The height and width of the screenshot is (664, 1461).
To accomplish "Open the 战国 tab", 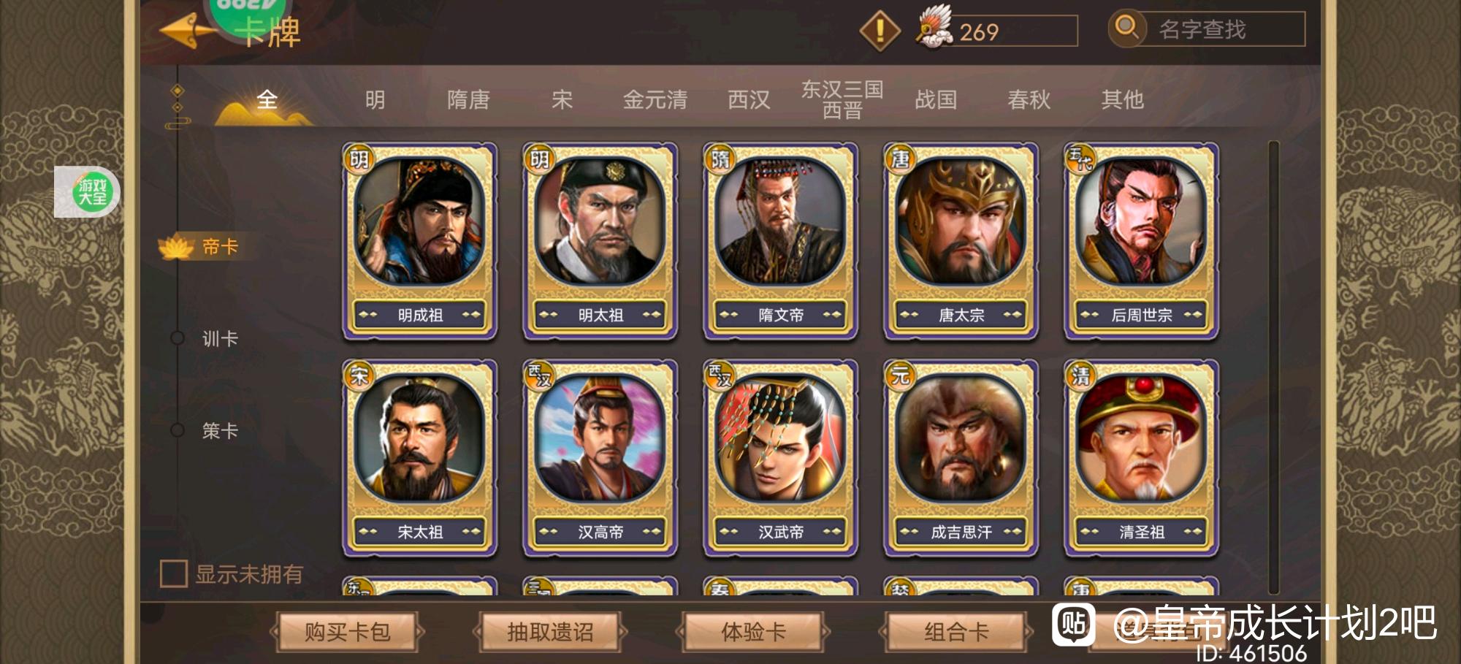I will tap(936, 99).
